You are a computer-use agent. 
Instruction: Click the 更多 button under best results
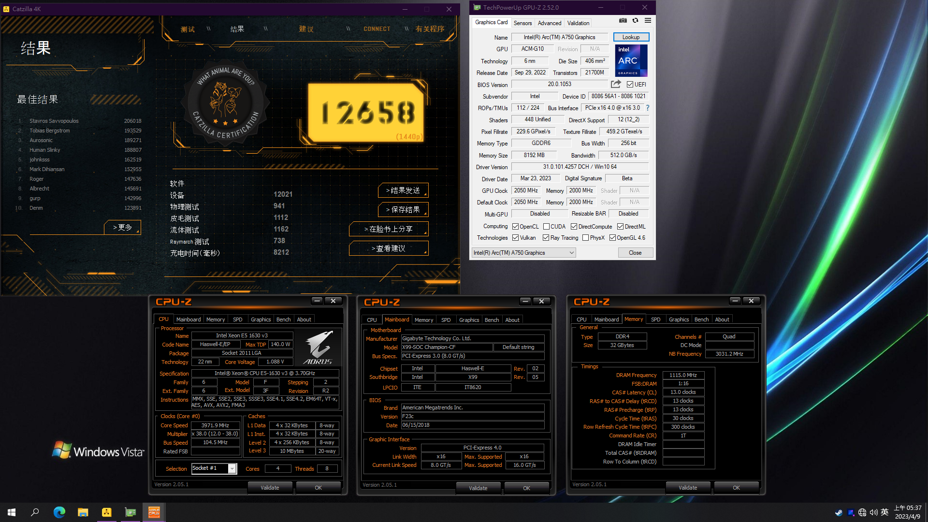coord(122,227)
